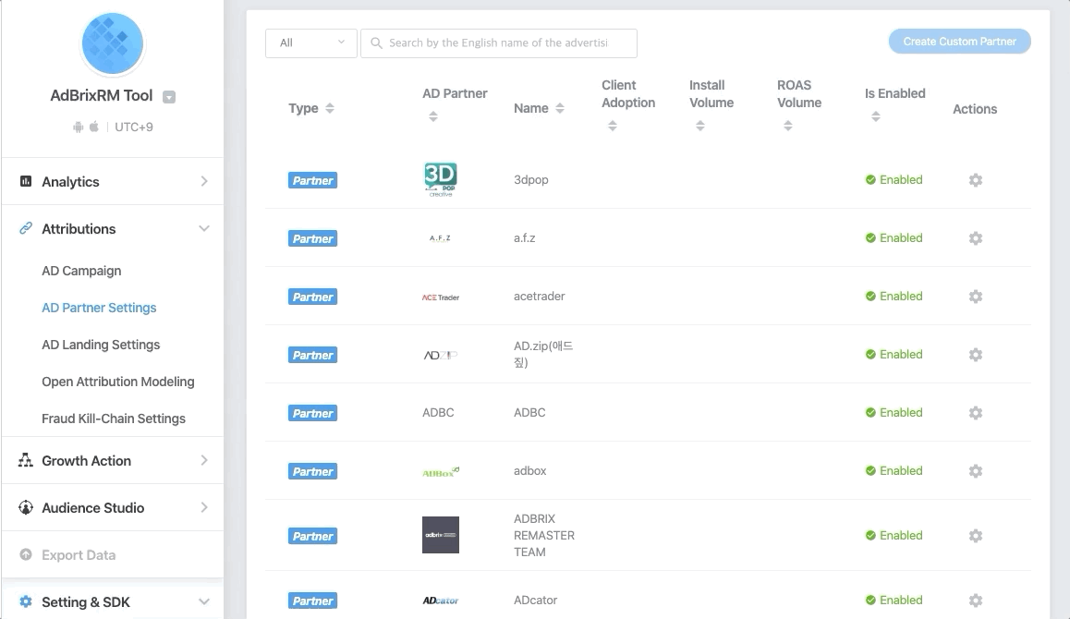Click Enabled status for ADBC
1070x619 pixels.
pos(894,413)
